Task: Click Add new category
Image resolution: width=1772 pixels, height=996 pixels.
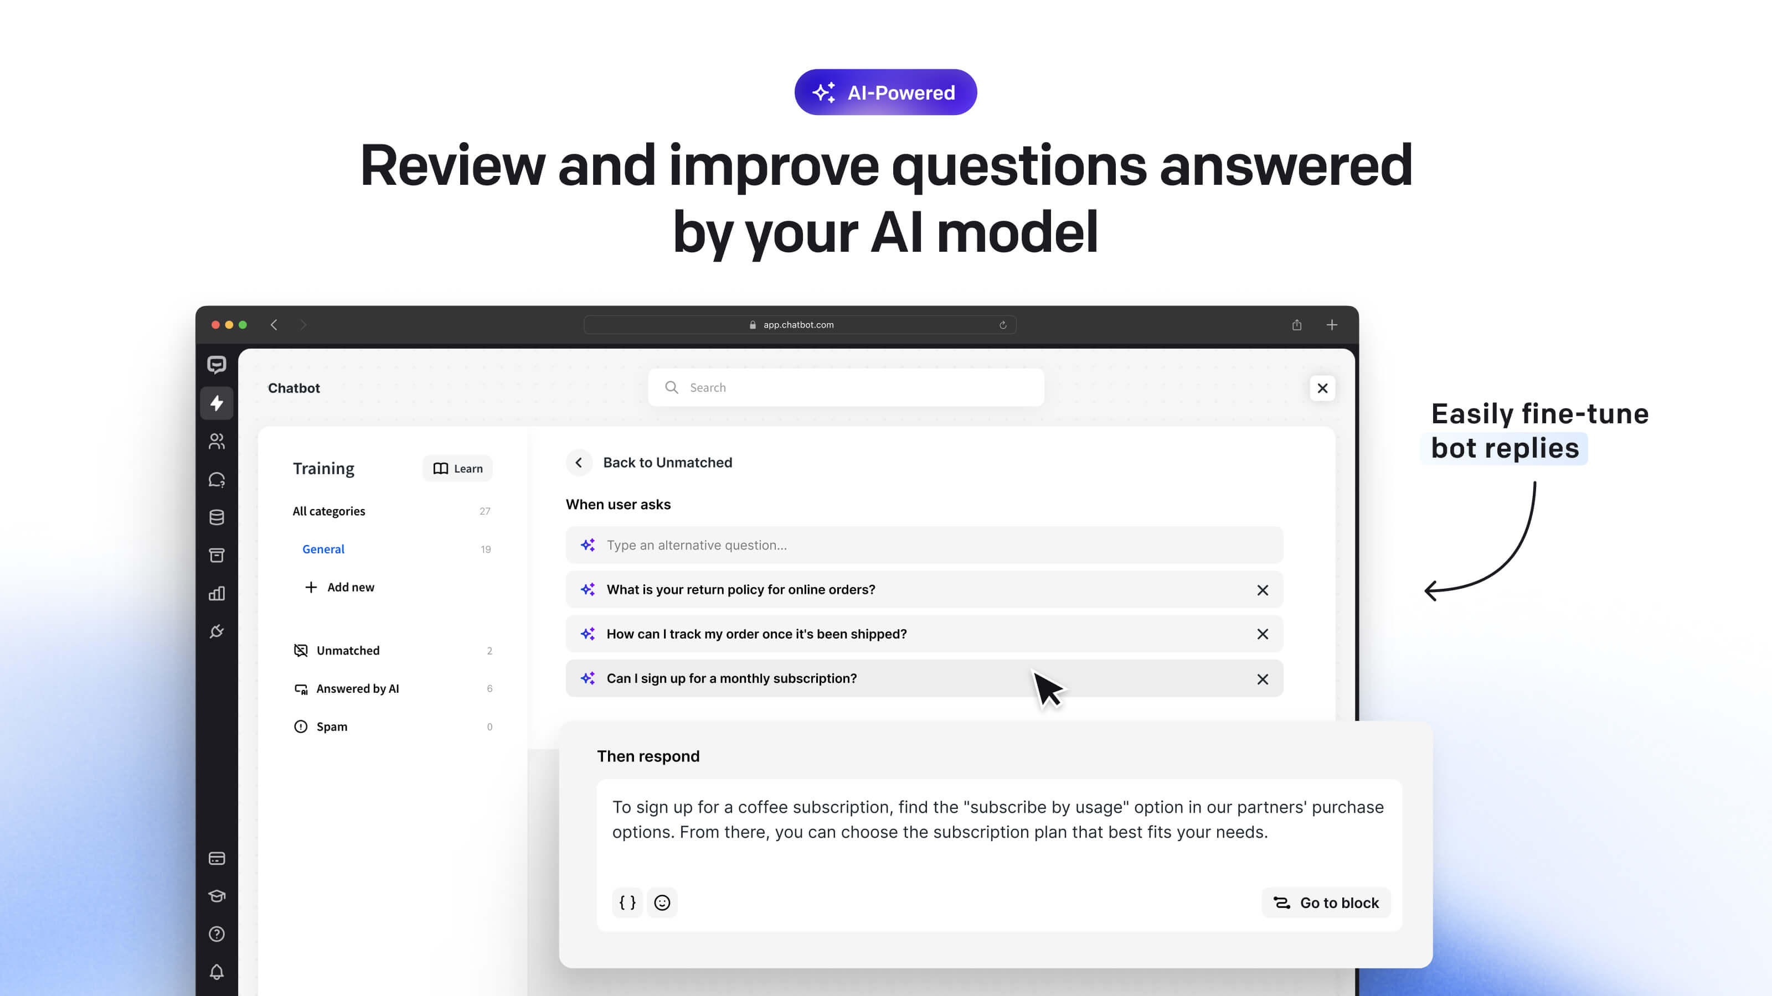Action: click(340, 587)
